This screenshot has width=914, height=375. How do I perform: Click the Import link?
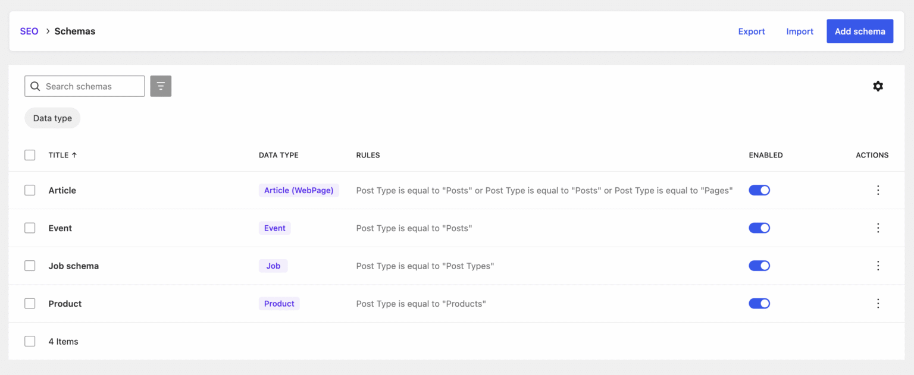point(800,31)
